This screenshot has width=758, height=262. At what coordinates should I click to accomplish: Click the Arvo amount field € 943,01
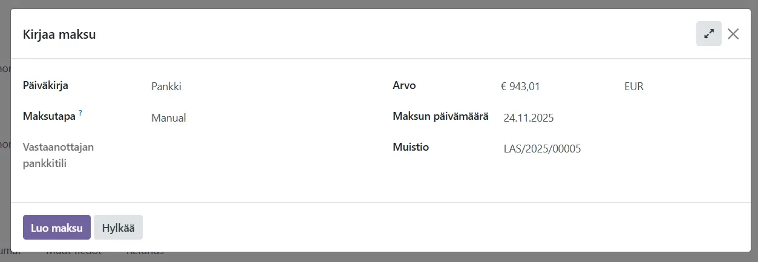click(551, 87)
